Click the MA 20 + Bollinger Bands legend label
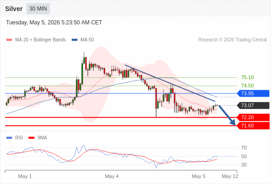The image size is (271, 184). tap(40, 40)
